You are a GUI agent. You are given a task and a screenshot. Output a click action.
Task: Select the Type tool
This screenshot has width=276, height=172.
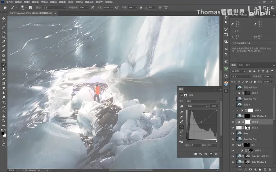(x=4, y=102)
